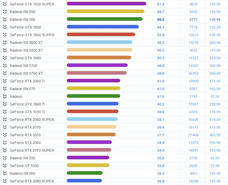
Task: Click the value 50.2 for Radeon RX 5500 XT
Action: tap(161, 50)
